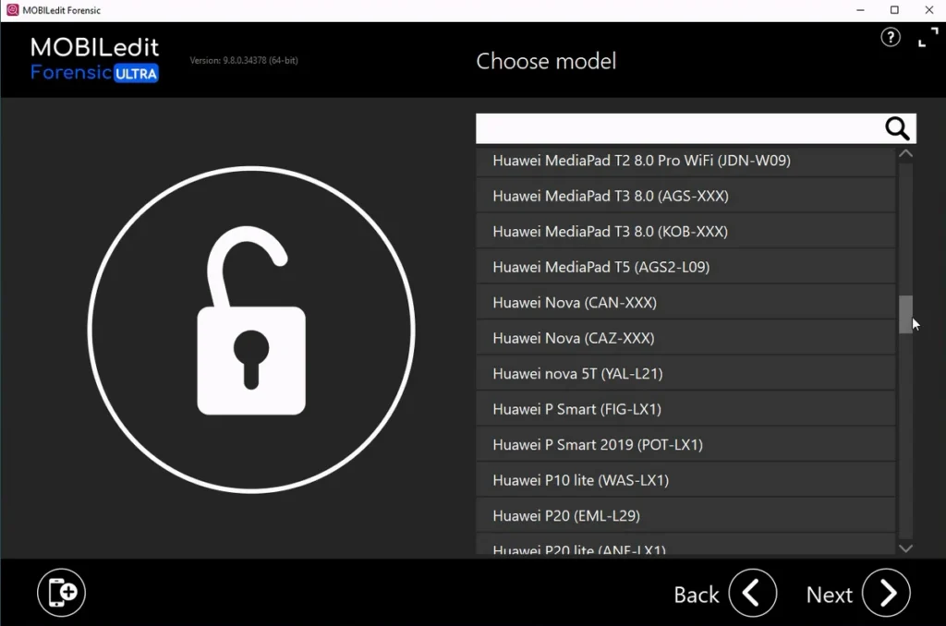Minimize the MOBILedit Forensic window
946x626 pixels.
point(860,10)
